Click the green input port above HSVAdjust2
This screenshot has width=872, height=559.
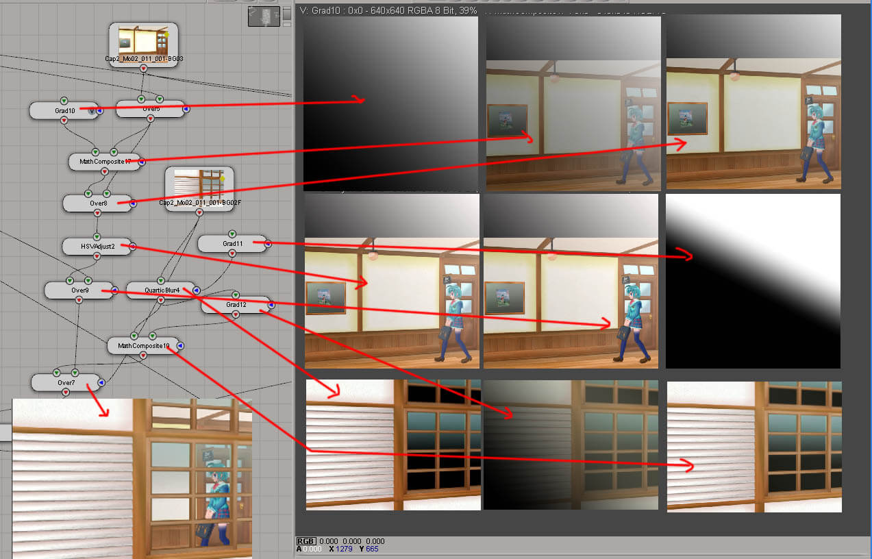[x=97, y=236]
